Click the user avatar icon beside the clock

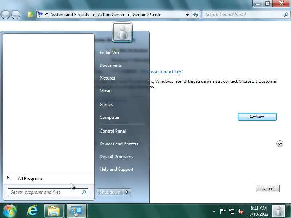278,211
